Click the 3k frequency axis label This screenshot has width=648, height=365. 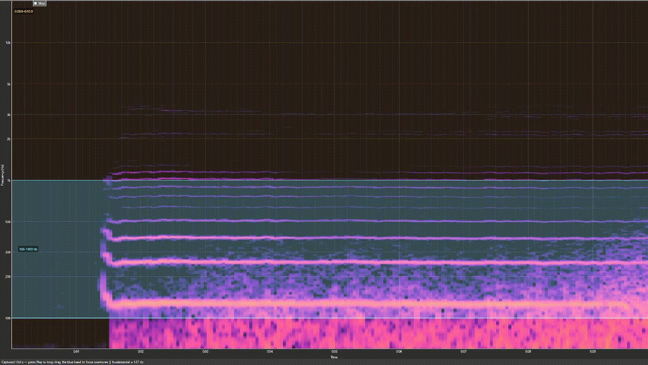[x=8, y=114]
